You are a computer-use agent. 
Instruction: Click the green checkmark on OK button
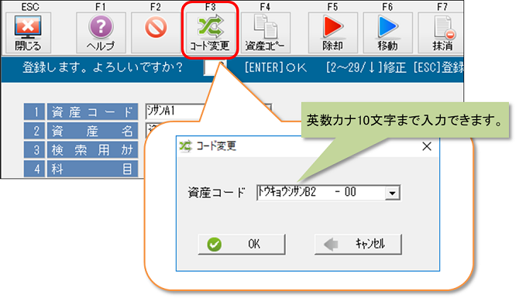tap(214, 245)
